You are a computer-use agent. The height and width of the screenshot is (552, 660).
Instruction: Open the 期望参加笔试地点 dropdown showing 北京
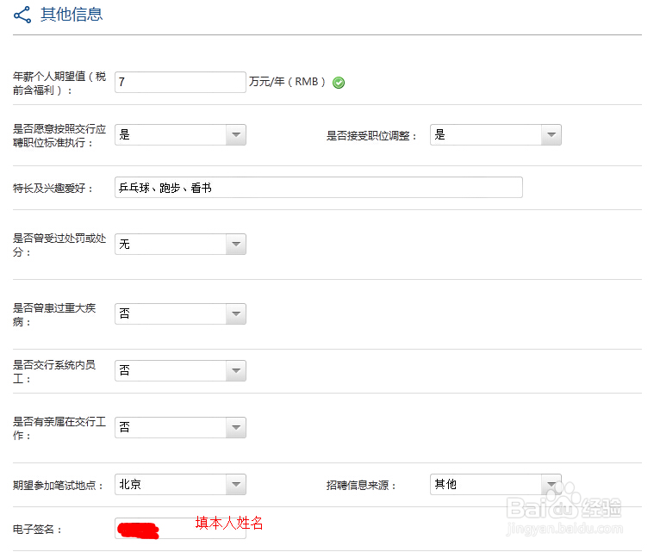point(180,484)
